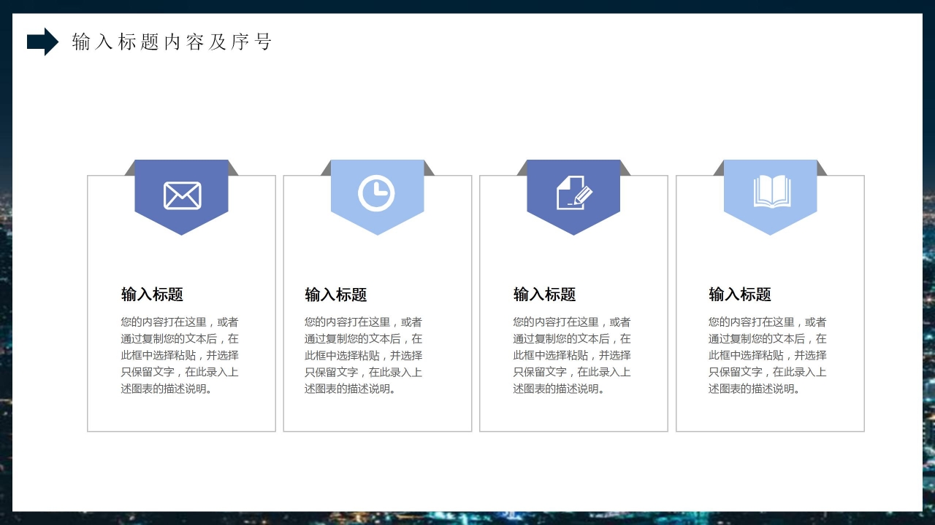Click the body text in the third card
Screen dimensions: 935x525
pos(572,355)
